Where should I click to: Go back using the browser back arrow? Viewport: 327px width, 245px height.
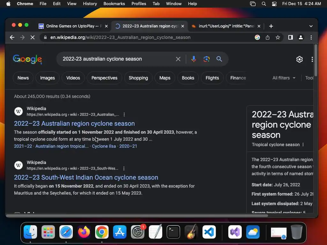(x=12, y=38)
